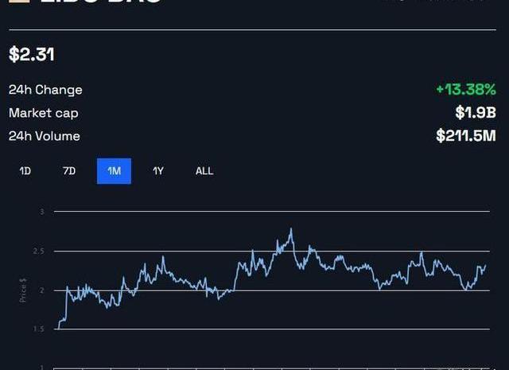Click the 2.5 label on the price axis
Screen dimensions: 509x370
pos(40,251)
